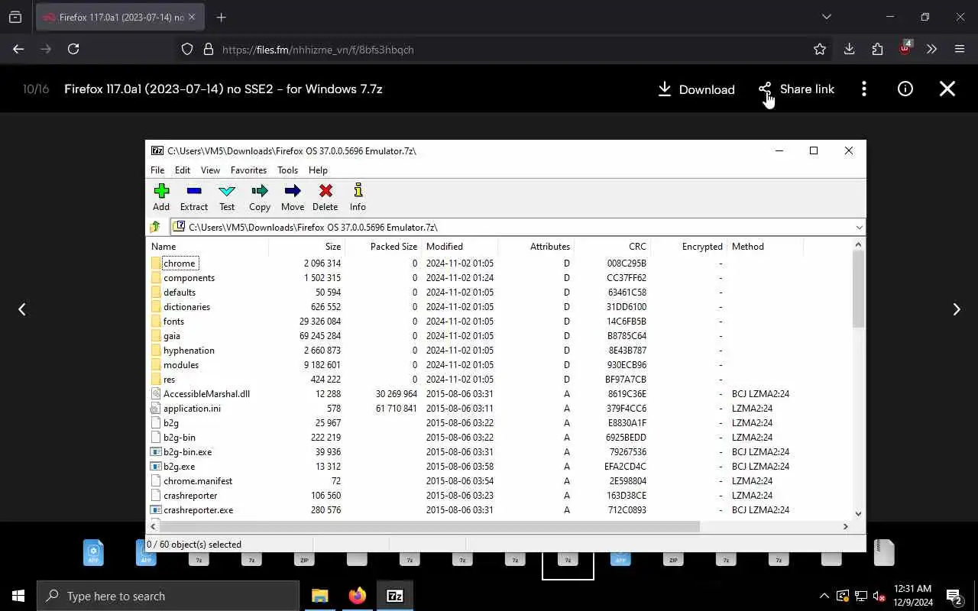
Task: Open the Tools menu
Action: coord(287,170)
